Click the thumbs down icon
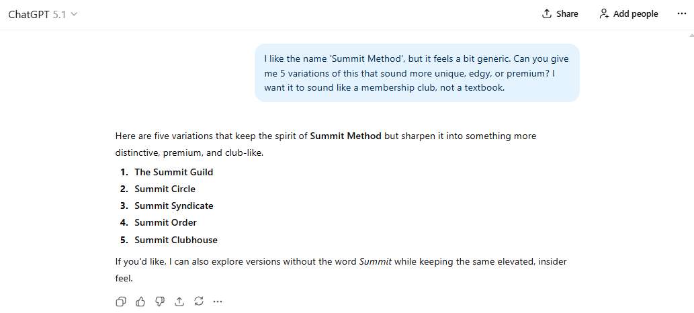The image size is (694, 313). coord(160,302)
